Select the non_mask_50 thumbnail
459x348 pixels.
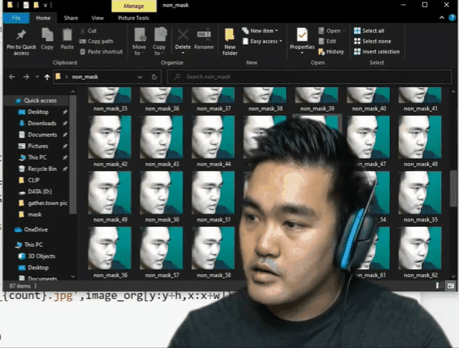[x=162, y=193]
